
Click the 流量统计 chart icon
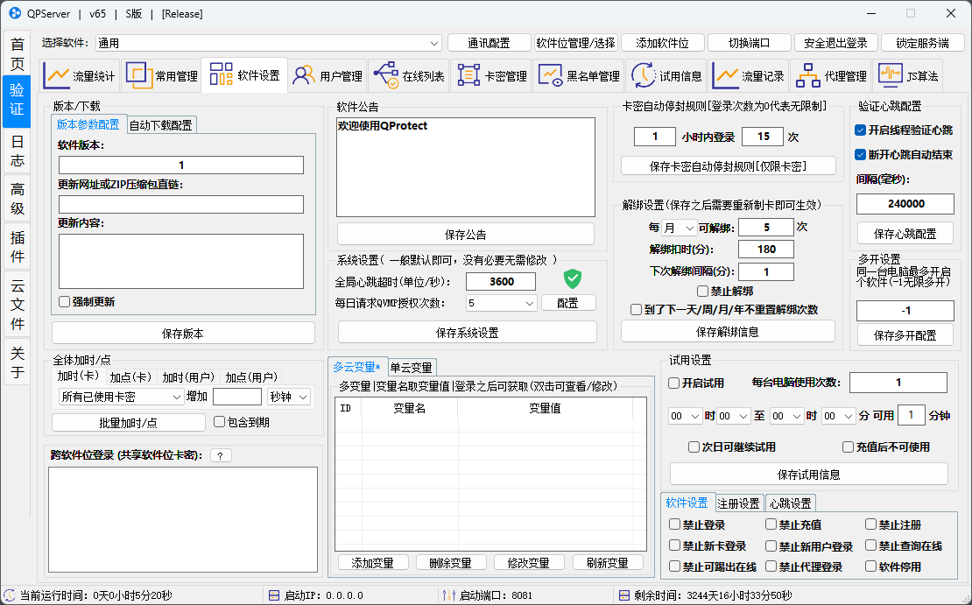pos(57,75)
